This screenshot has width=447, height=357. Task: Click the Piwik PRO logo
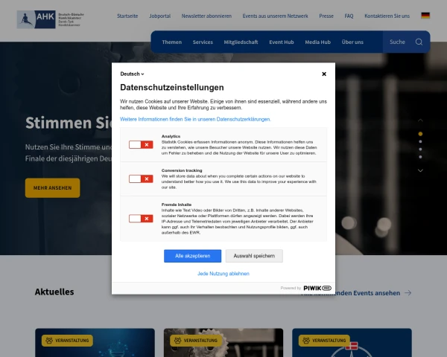[317, 288]
